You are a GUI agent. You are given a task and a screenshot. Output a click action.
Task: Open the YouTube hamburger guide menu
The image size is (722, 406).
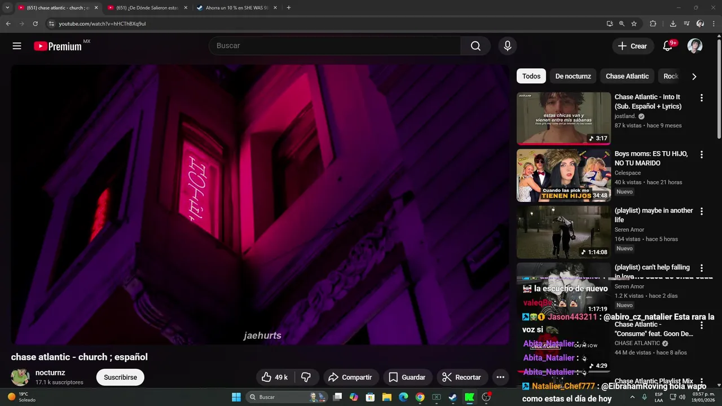point(17,46)
